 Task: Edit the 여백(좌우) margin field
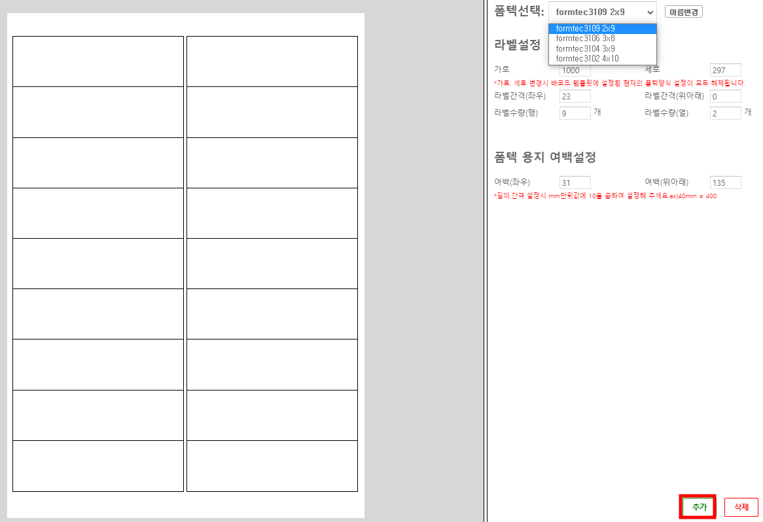pos(575,183)
